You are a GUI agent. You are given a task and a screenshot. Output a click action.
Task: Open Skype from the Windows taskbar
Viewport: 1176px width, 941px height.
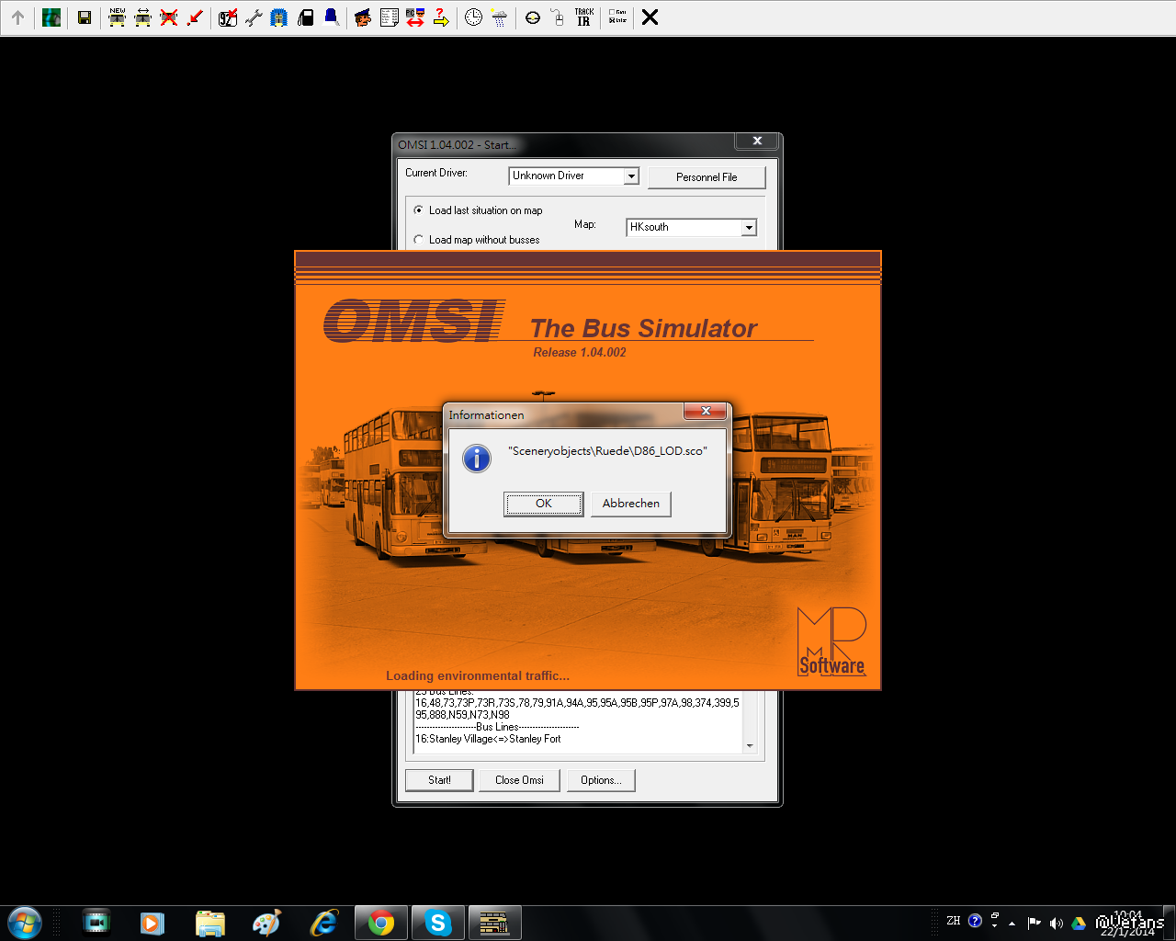coord(438,923)
